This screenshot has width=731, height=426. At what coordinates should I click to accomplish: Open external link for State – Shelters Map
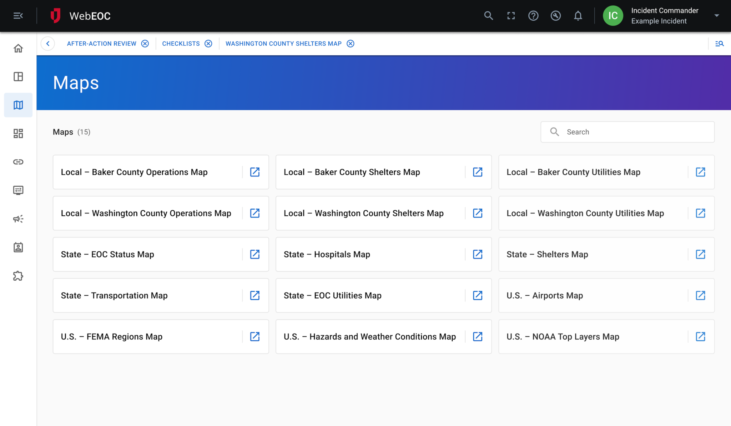click(x=700, y=254)
